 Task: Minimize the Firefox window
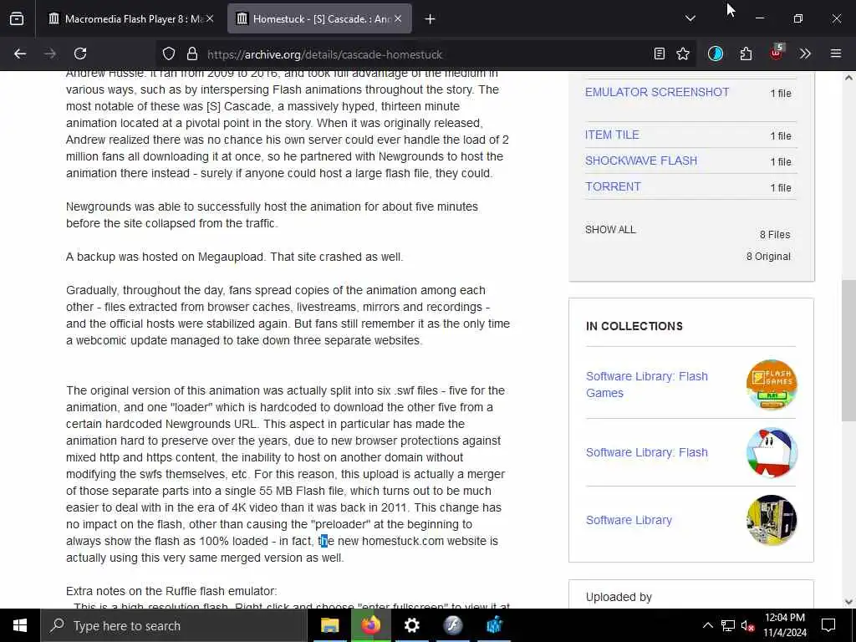tap(759, 18)
